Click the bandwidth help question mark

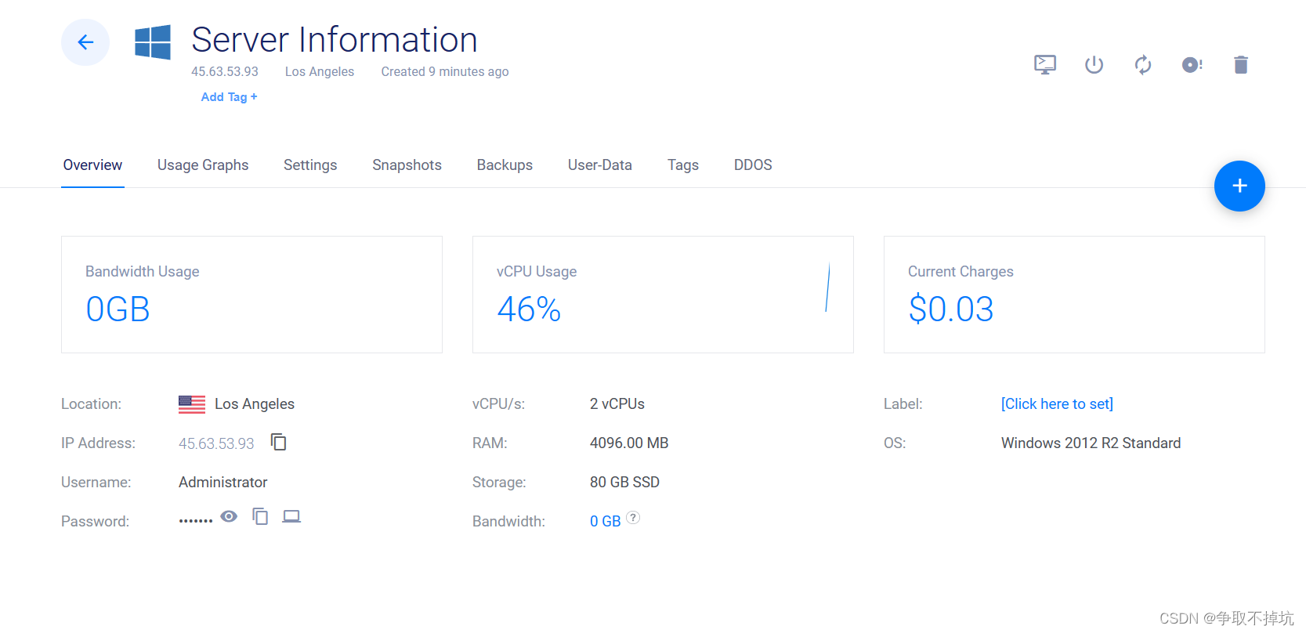633,517
